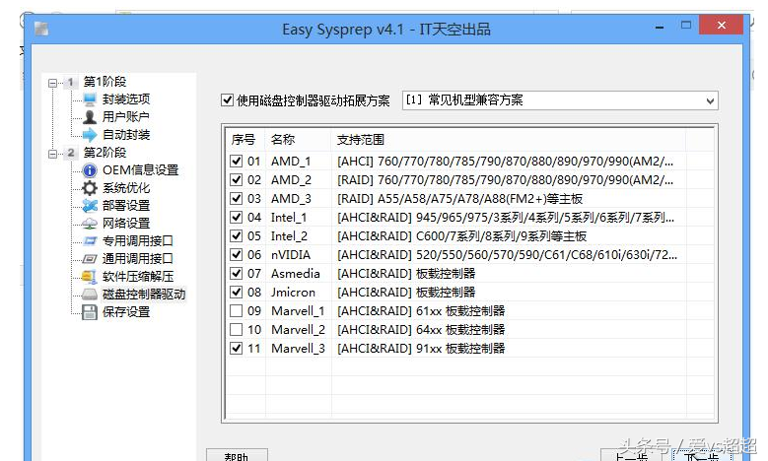Click the 通用调用接口 icon
The image size is (768, 461).
point(90,258)
